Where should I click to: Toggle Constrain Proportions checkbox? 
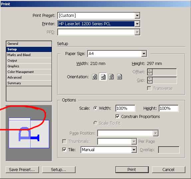click(x=117, y=116)
